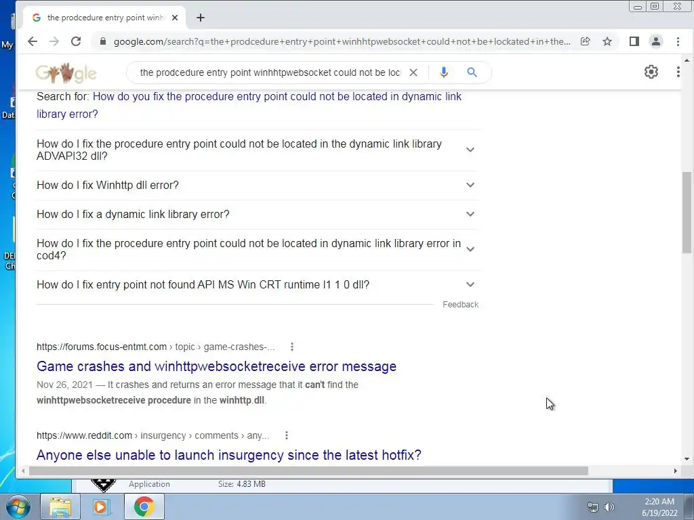The height and width of the screenshot is (520, 694).
Task: Click the Chrome taskbar button
Action: [144, 506]
